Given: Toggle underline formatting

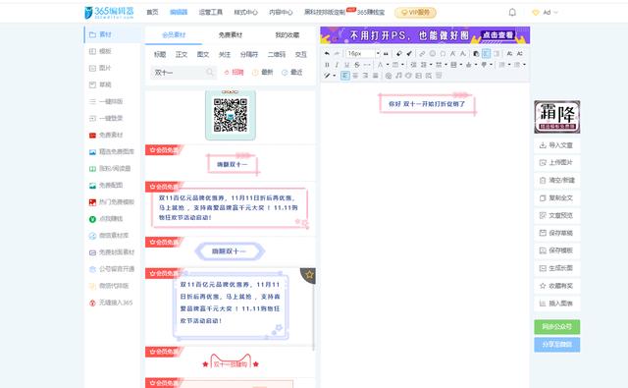Looking at the screenshot, I should pyautogui.click(x=346, y=65).
